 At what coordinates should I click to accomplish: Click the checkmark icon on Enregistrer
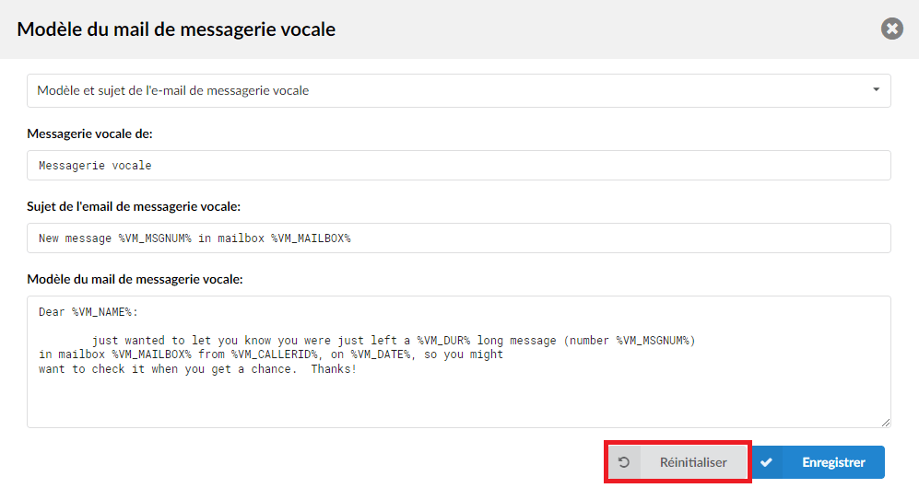click(x=766, y=462)
